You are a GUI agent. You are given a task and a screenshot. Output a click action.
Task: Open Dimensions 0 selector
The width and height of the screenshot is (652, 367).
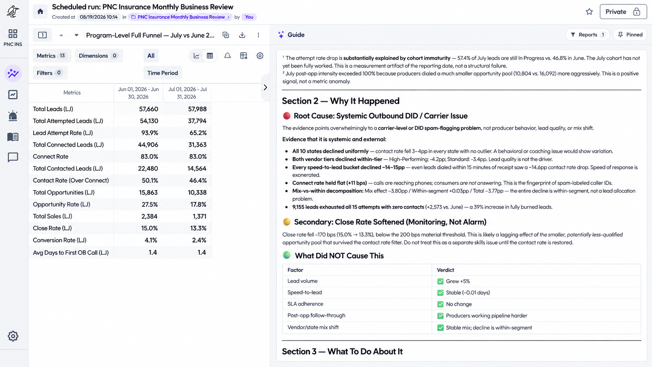coord(99,56)
